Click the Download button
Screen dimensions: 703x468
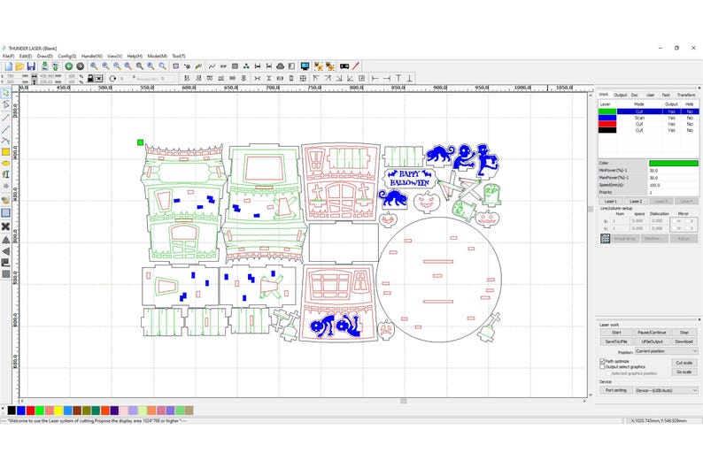point(684,341)
